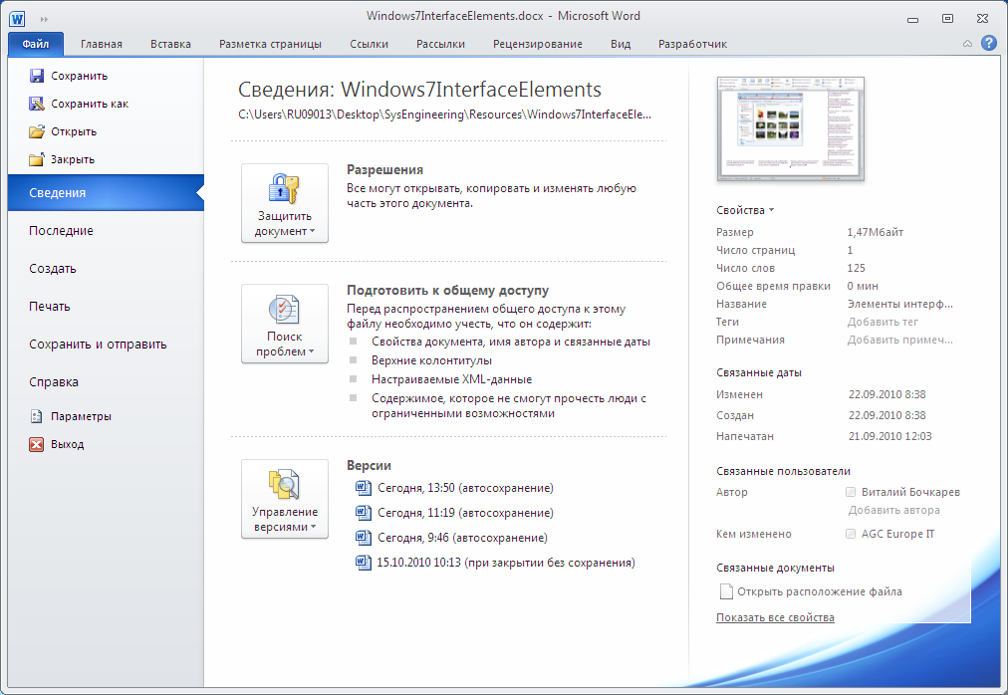Toggle checkbox next to Виталий Бочкарев

click(x=851, y=492)
